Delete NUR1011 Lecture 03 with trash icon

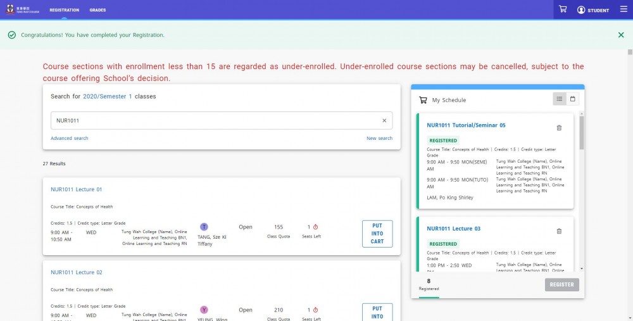[559, 231]
